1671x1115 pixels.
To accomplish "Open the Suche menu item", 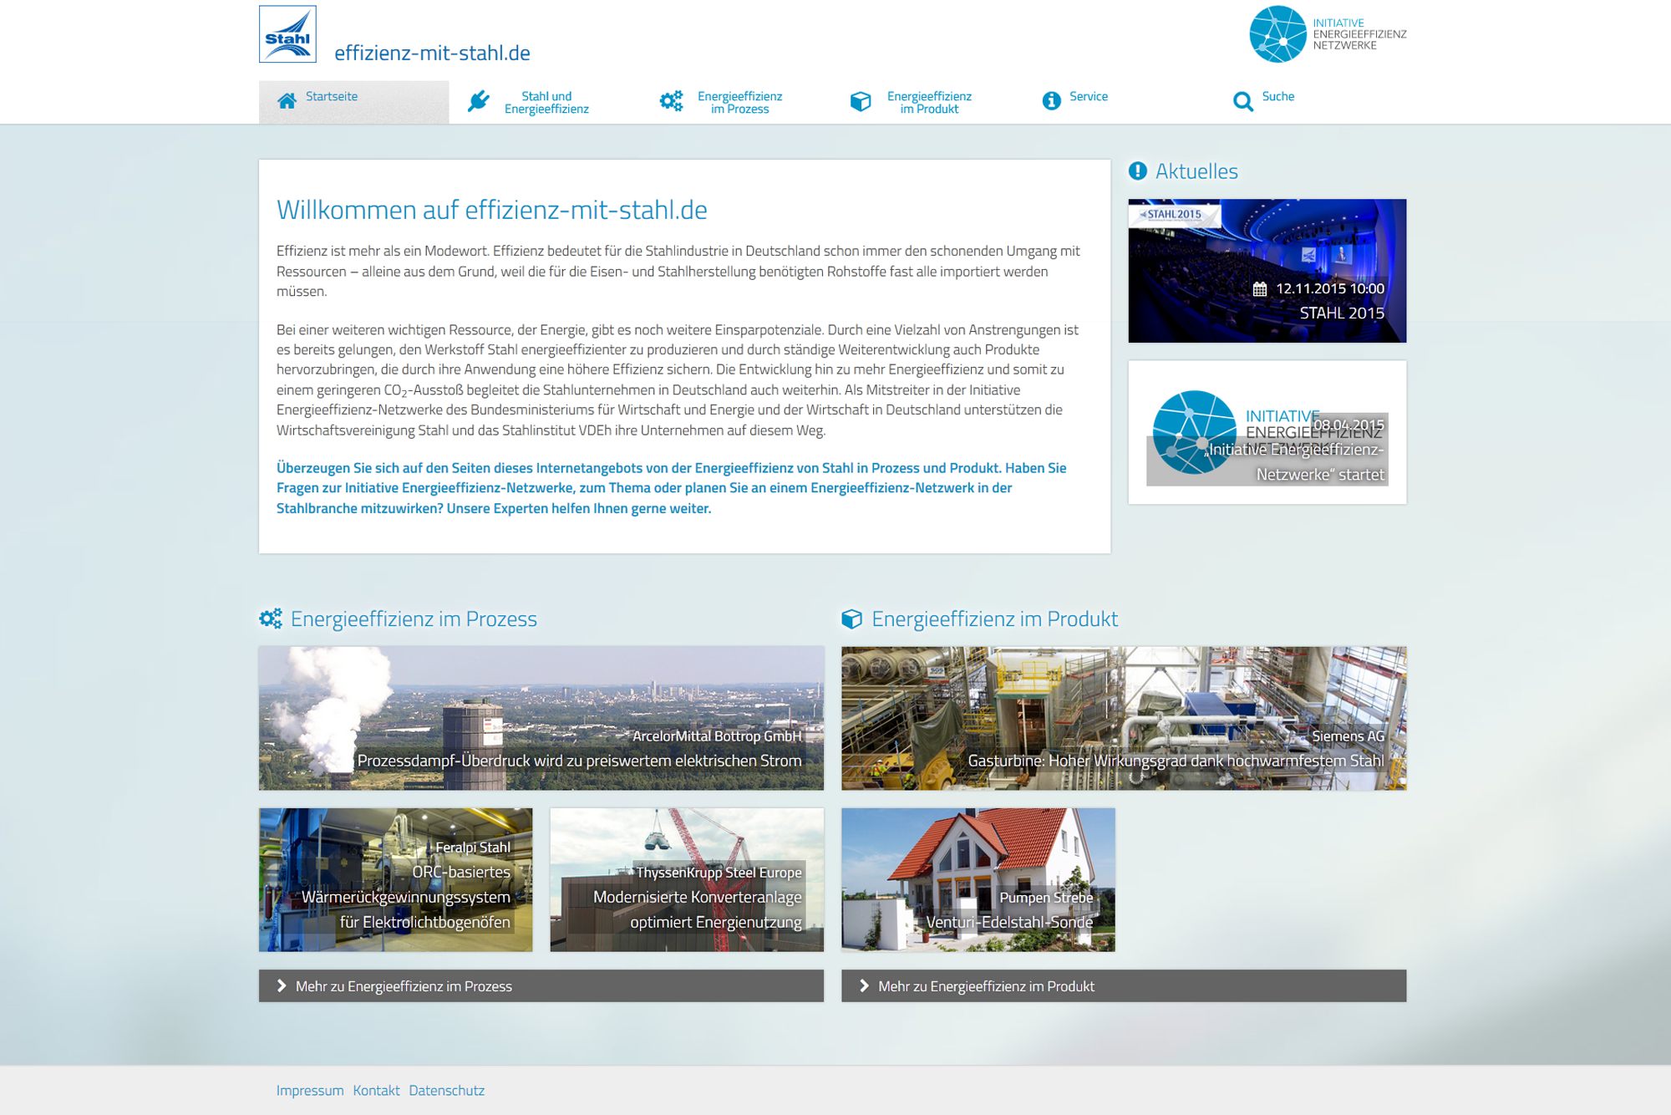I will tap(1277, 96).
